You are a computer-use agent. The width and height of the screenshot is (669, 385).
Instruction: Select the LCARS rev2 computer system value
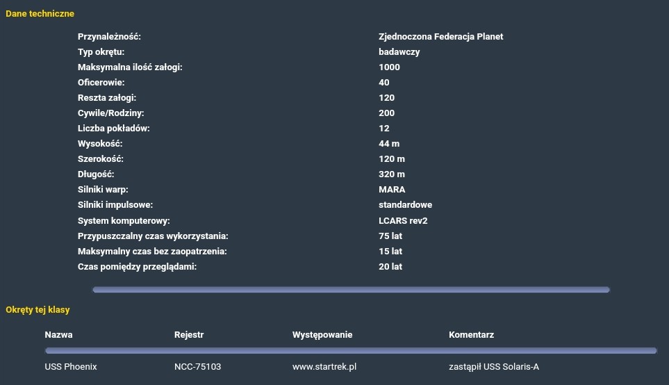coord(403,221)
